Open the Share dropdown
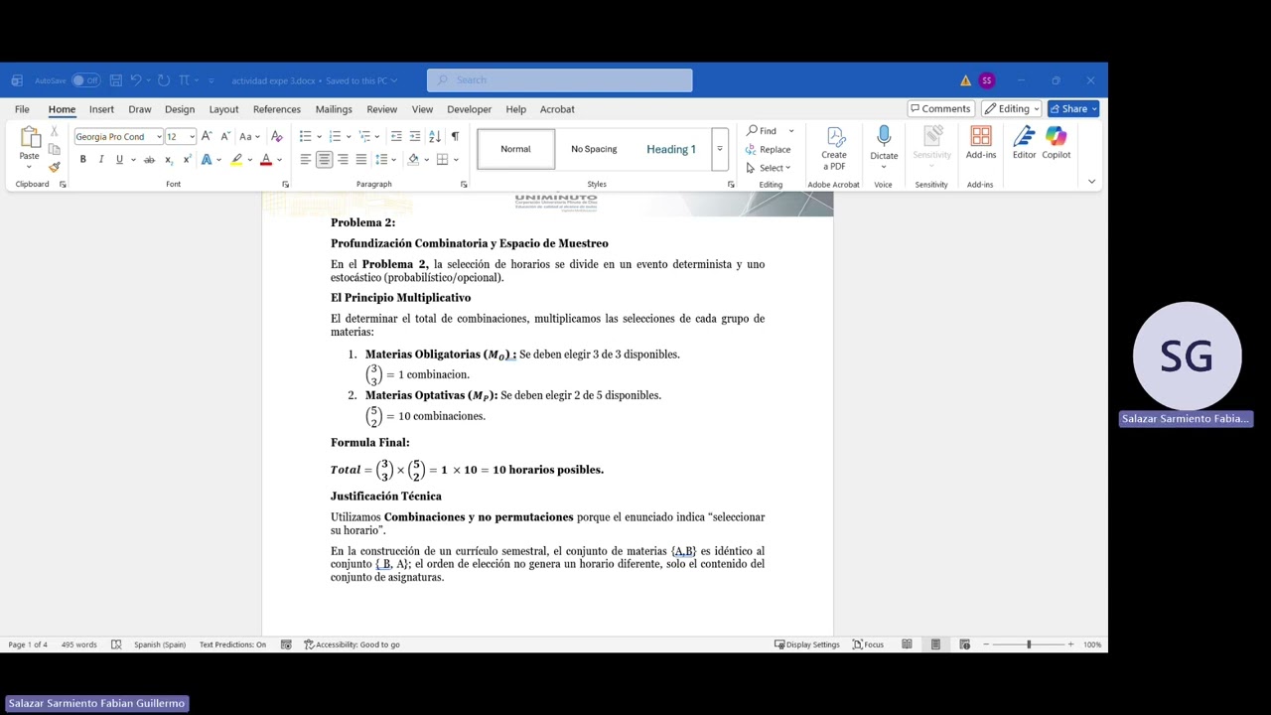Image resolution: width=1271 pixels, height=715 pixels. [1073, 109]
